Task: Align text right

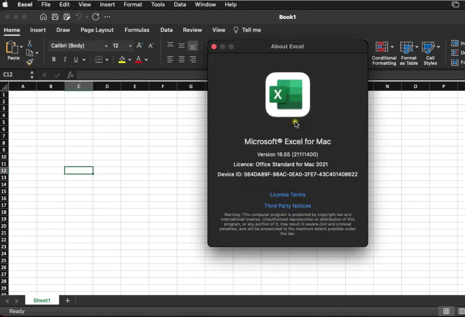Action: tap(193, 59)
